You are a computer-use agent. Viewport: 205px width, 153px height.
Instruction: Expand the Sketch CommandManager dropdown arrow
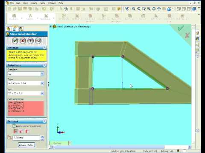[38, 18]
